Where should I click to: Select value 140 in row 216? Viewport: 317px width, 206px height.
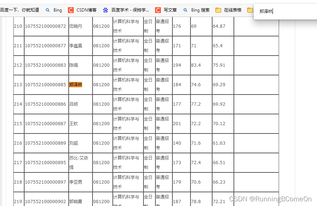[177, 143]
